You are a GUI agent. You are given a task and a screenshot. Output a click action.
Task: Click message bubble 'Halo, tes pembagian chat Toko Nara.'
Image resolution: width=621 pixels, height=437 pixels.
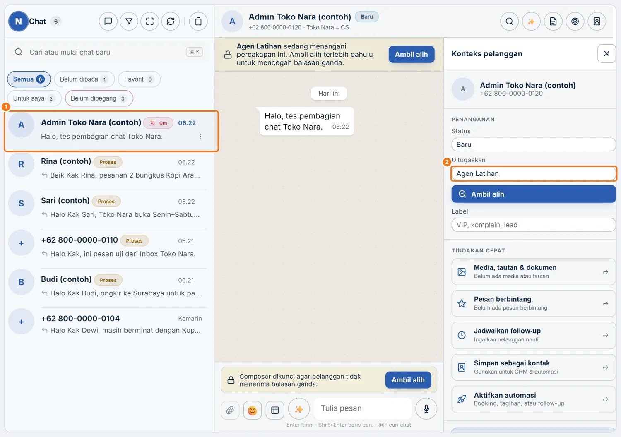(x=306, y=121)
